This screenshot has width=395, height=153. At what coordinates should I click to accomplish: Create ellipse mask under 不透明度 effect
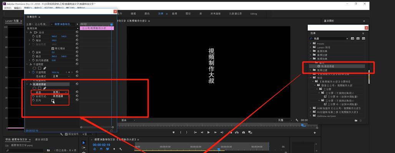click(x=35, y=68)
